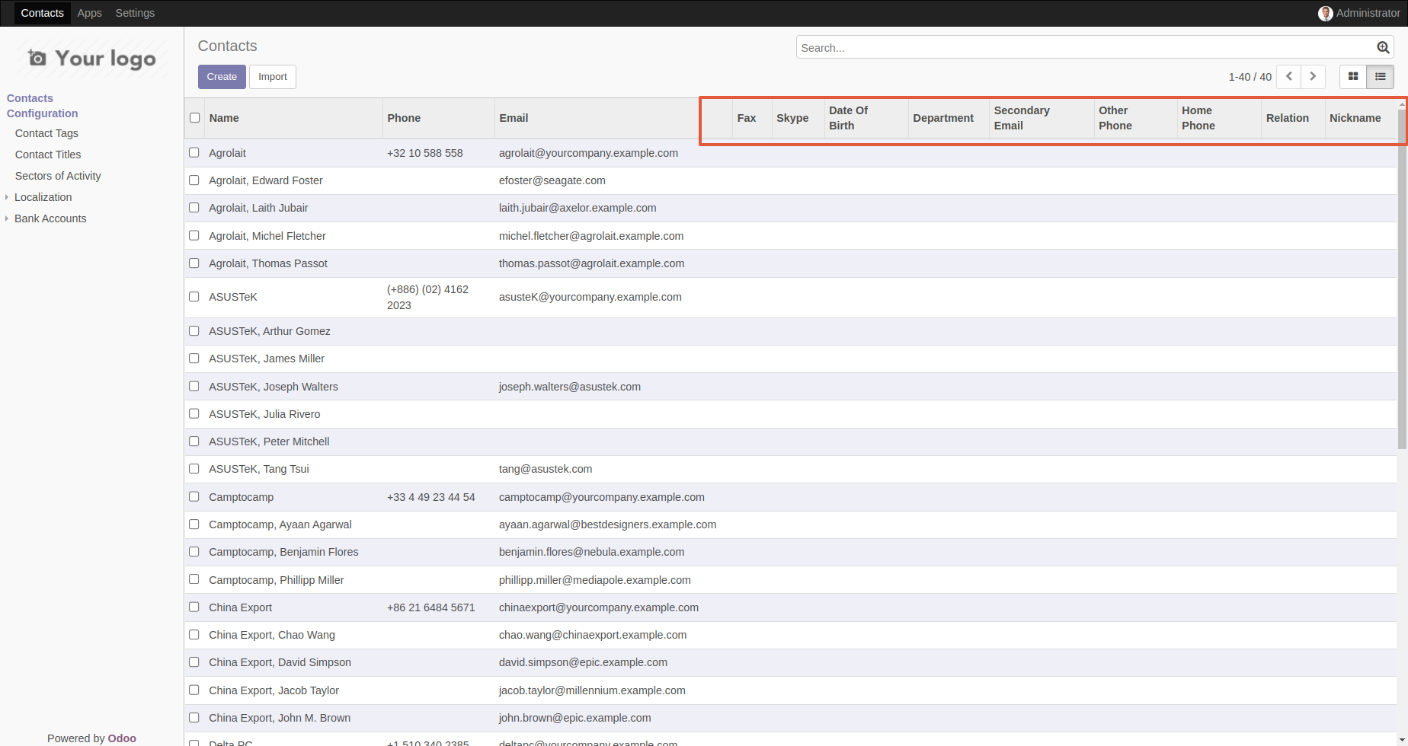This screenshot has height=746, width=1408.
Task: Focus the Search input field
Action: [x=1086, y=47]
